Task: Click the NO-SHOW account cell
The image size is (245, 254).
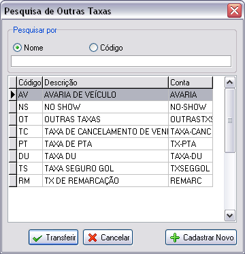Action: tap(191, 107)
